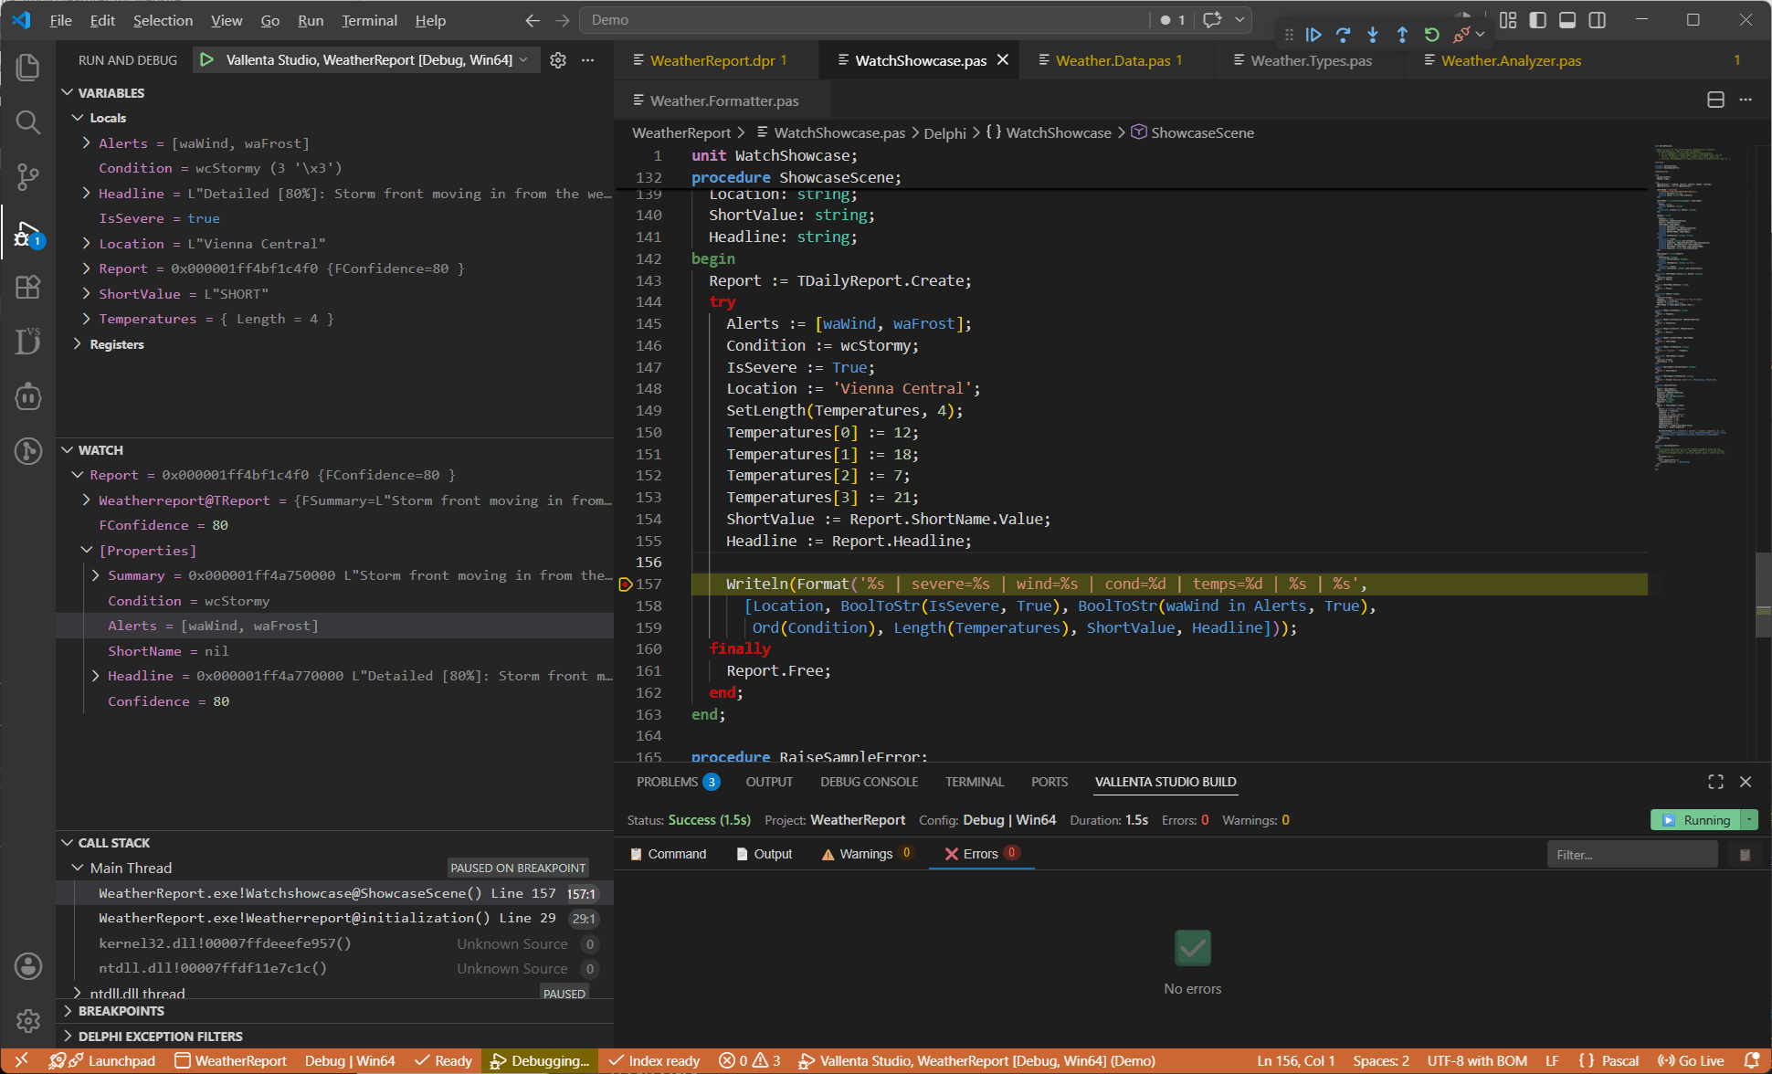This screenshot has height=1074, width=1772.
Task: Expand the Temperatures variable
Action: [87, 319]
